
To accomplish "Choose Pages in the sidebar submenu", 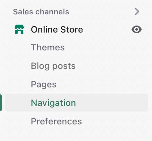I will tap(44, 85).
